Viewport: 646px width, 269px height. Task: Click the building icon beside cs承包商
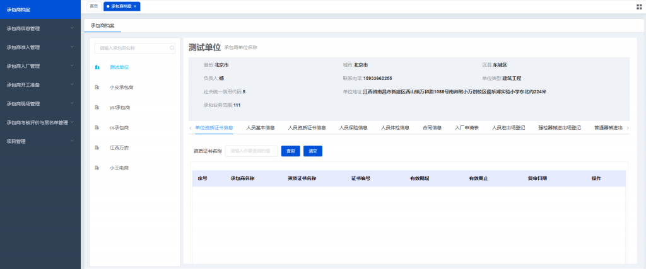[x=97, y=127]
